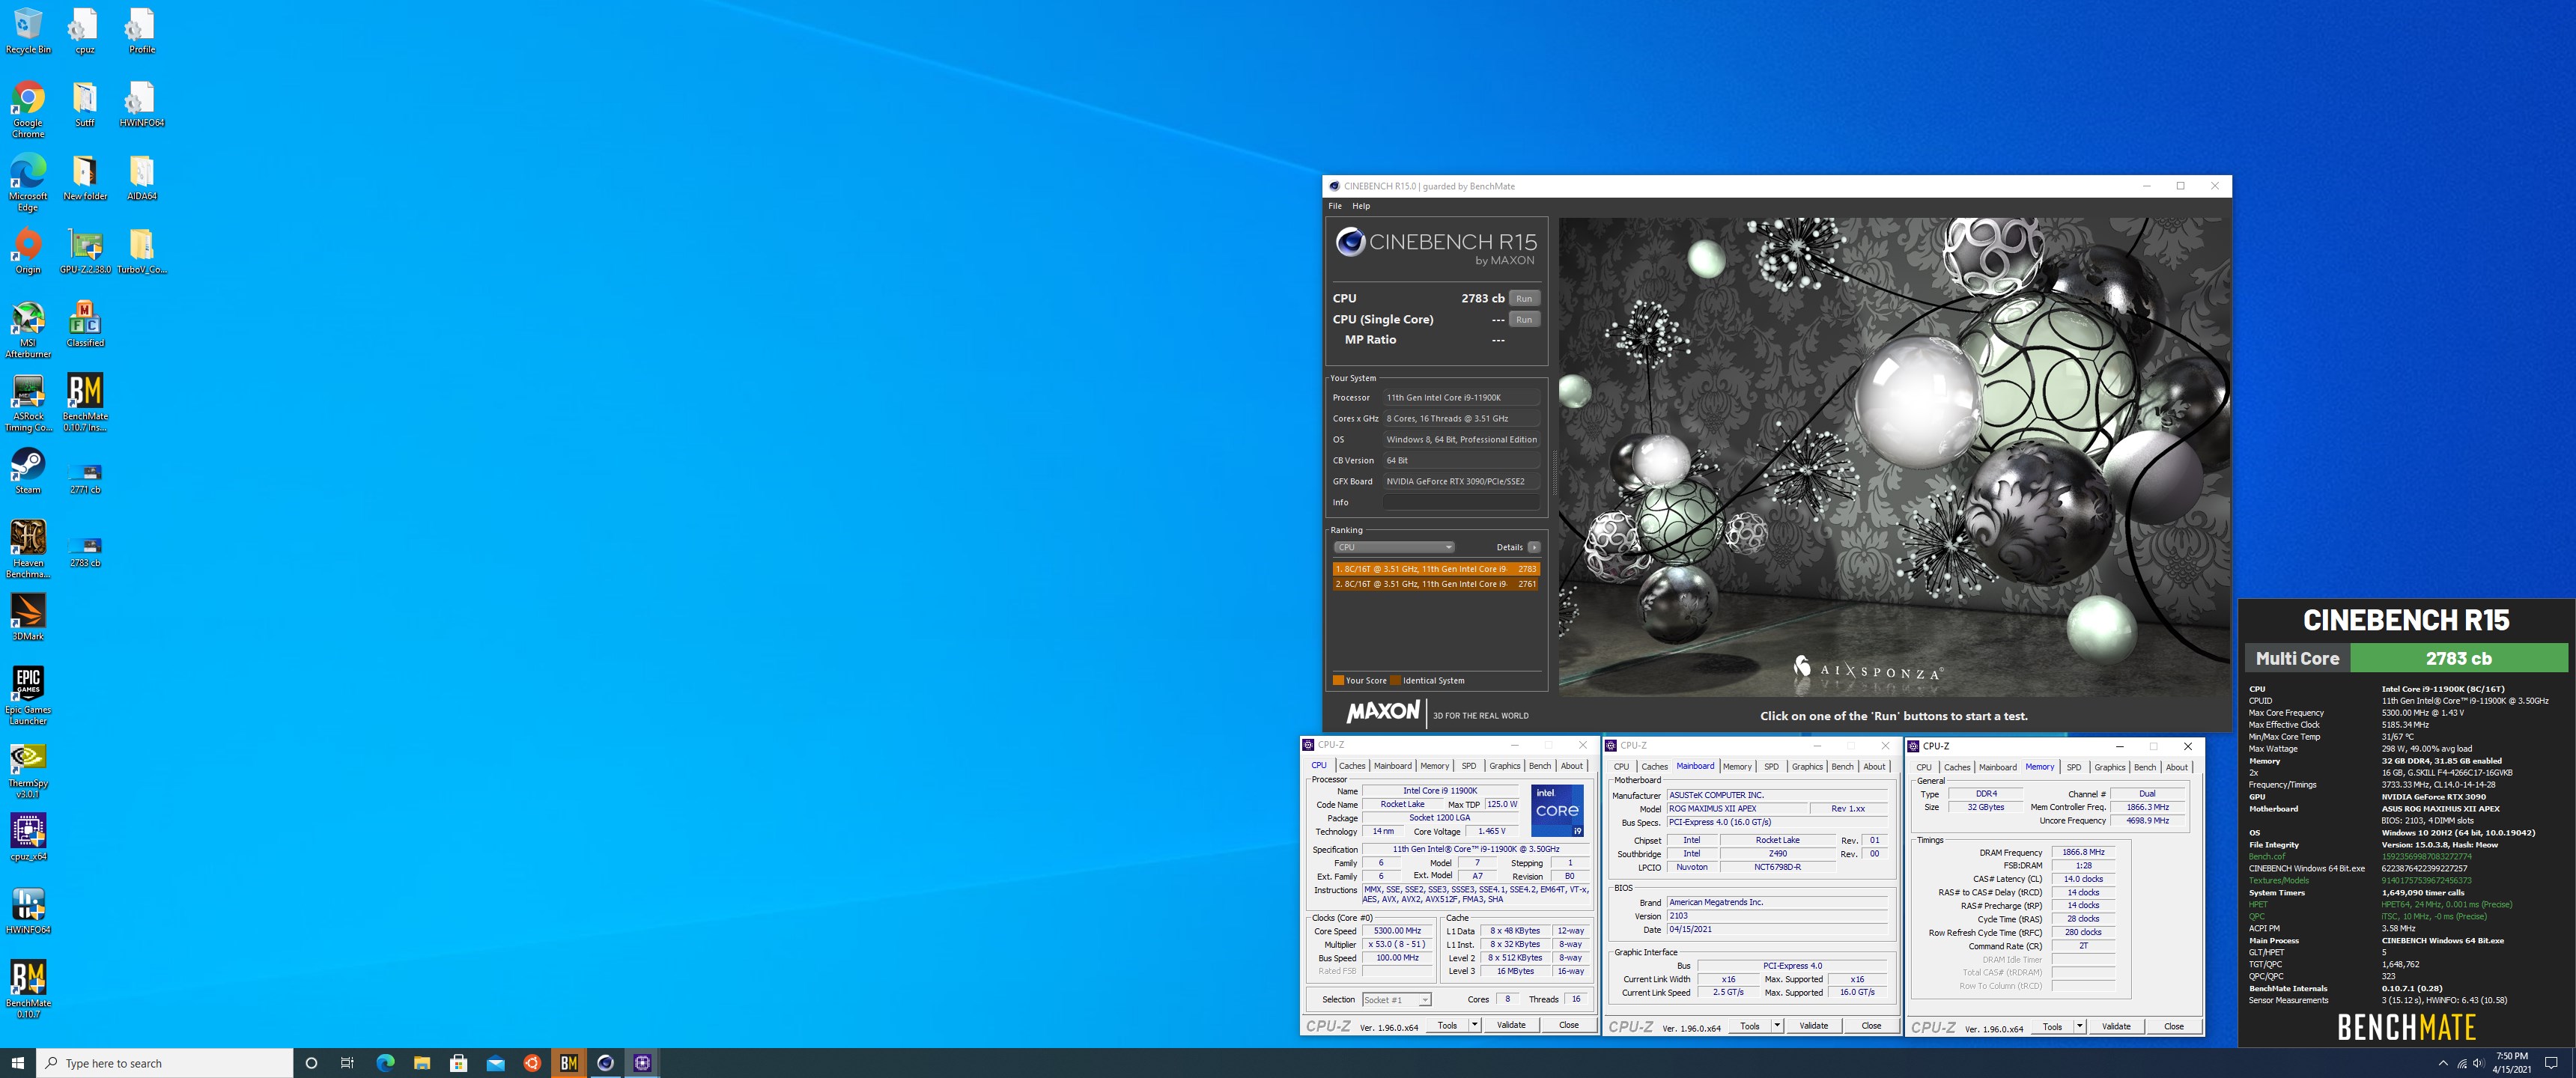This screenshot has height=1078, width=2576.
Task: Open Task View in the taskbar
Action: pyautogui.click(x=347, y=1063)
